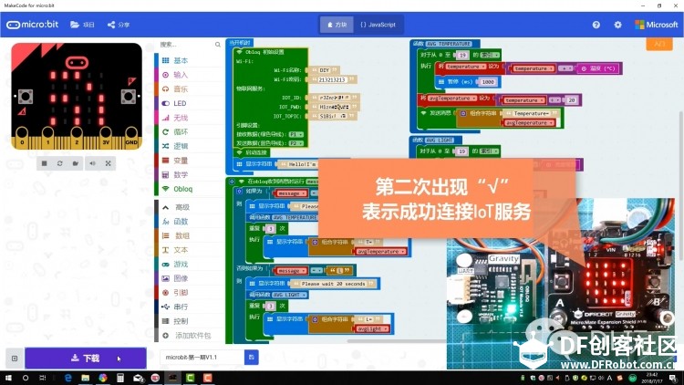The image size is (684, 385).
Task: Open the 引脚 Pins block category
Action: click(x=189, y=293)
